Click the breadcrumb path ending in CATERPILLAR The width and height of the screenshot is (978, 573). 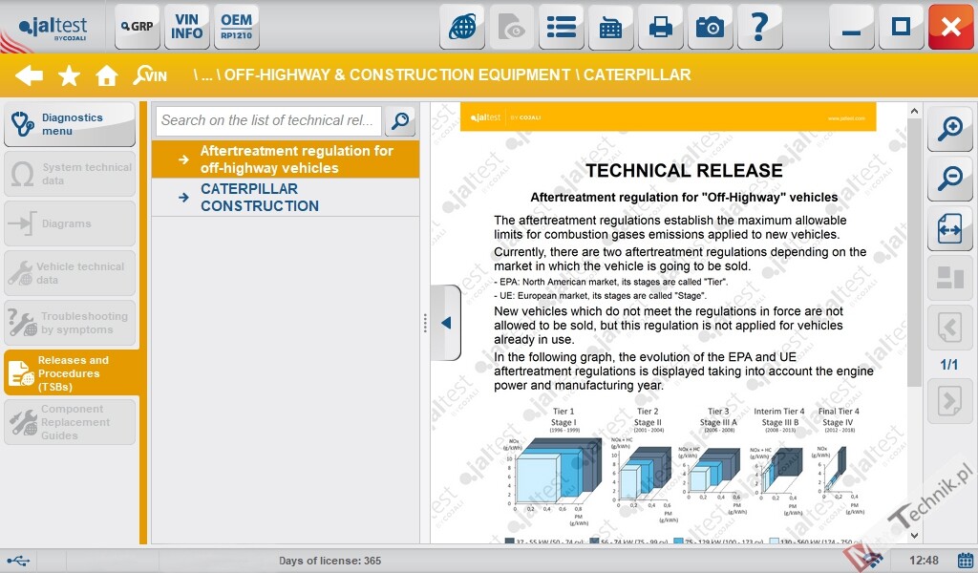tap(442, 74)
